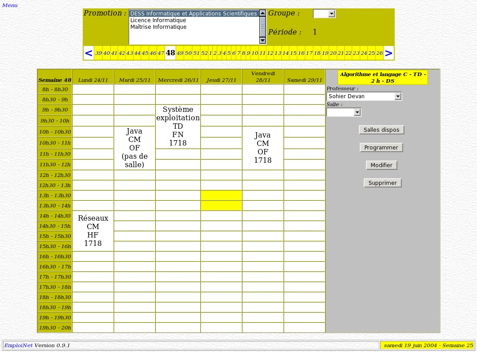Viewport: 477px width, 352px height.
Task: Select yellow highlighted Thursday 13h slot
Action: tap(221, 195)
